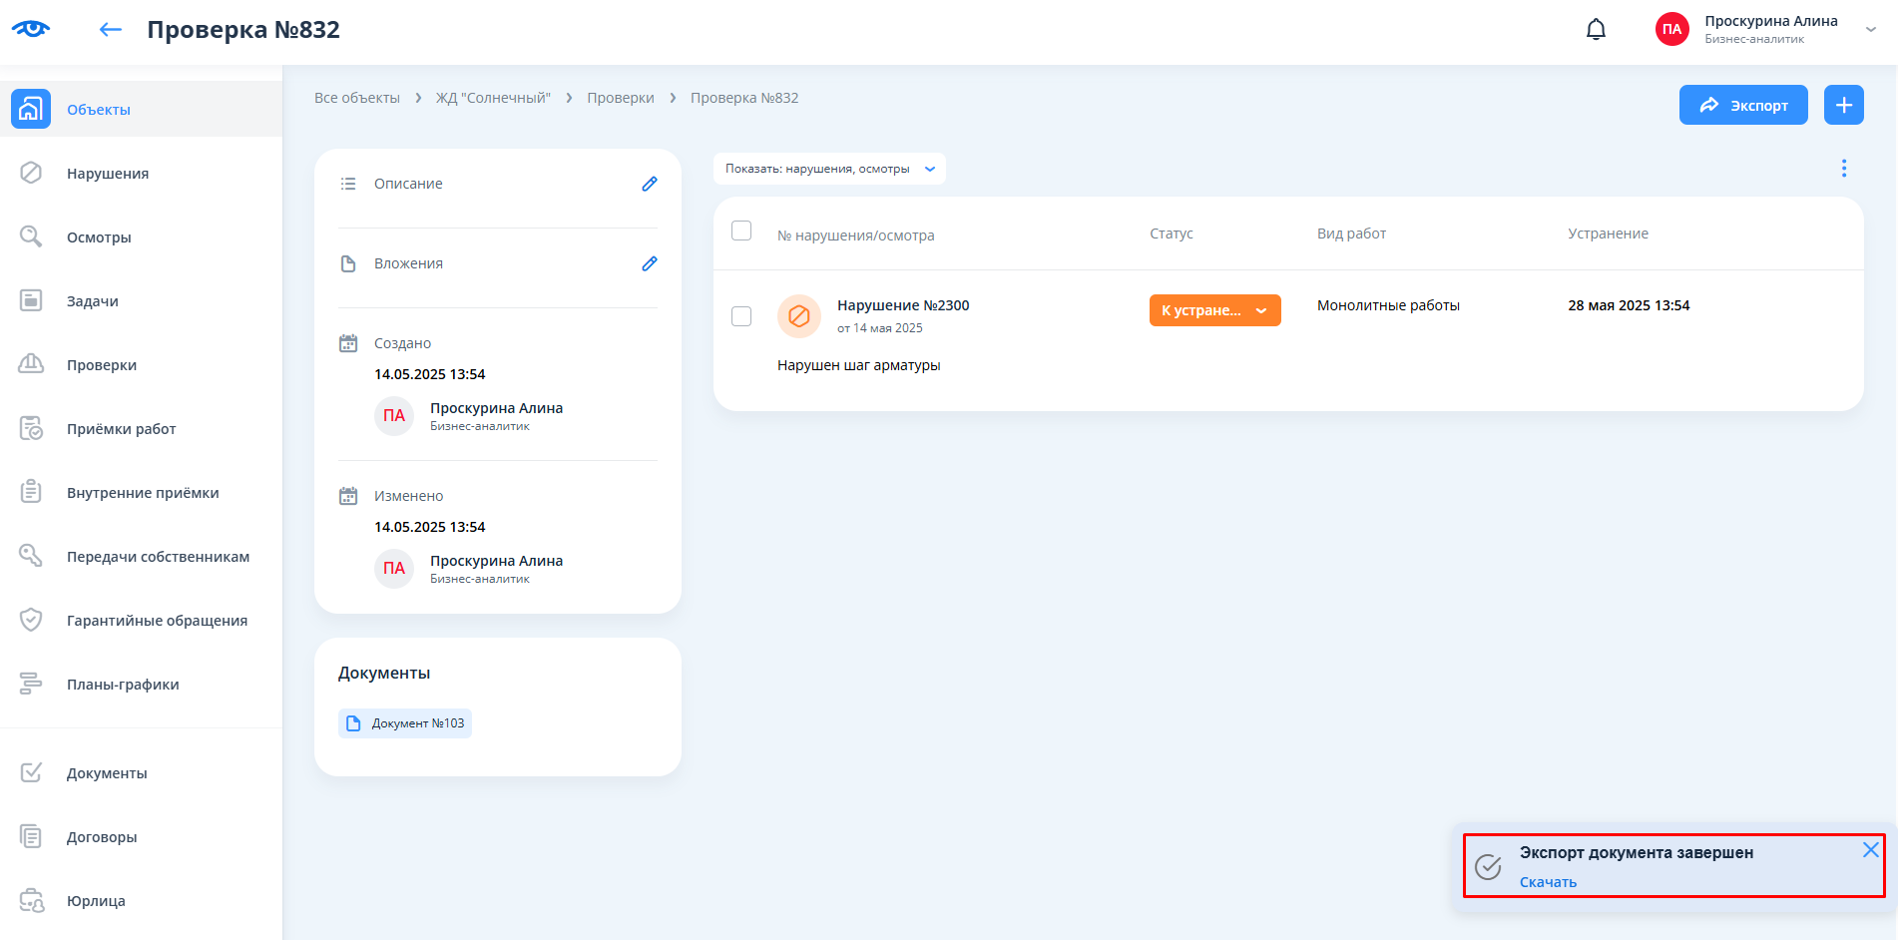Viewport: 1898px width, 940px height.
Task: Navigate to ЖД "Солнечный" breadcrumb
Action: pyautogui.click(x=493, y=98)
